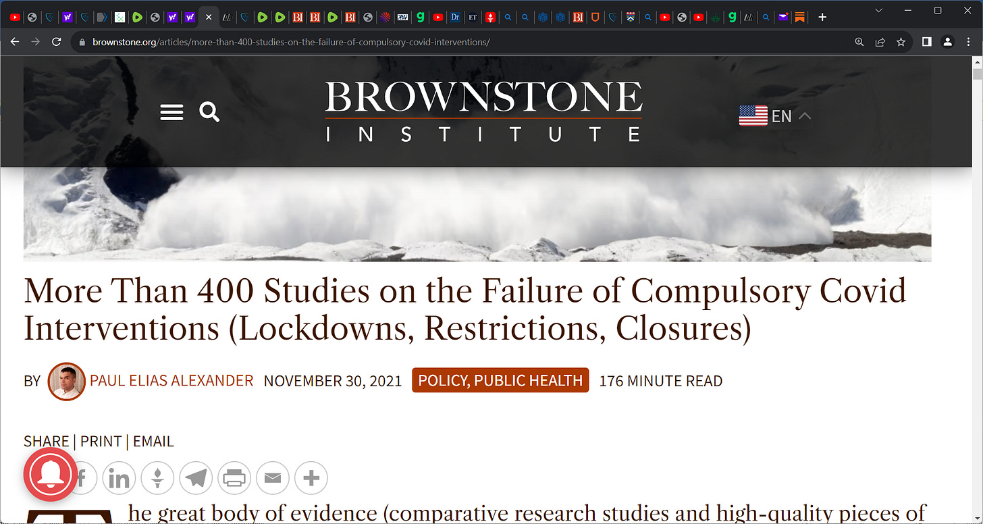983x524 pixels.
Task: Open more share options plus icon
Action: (311, 479)
